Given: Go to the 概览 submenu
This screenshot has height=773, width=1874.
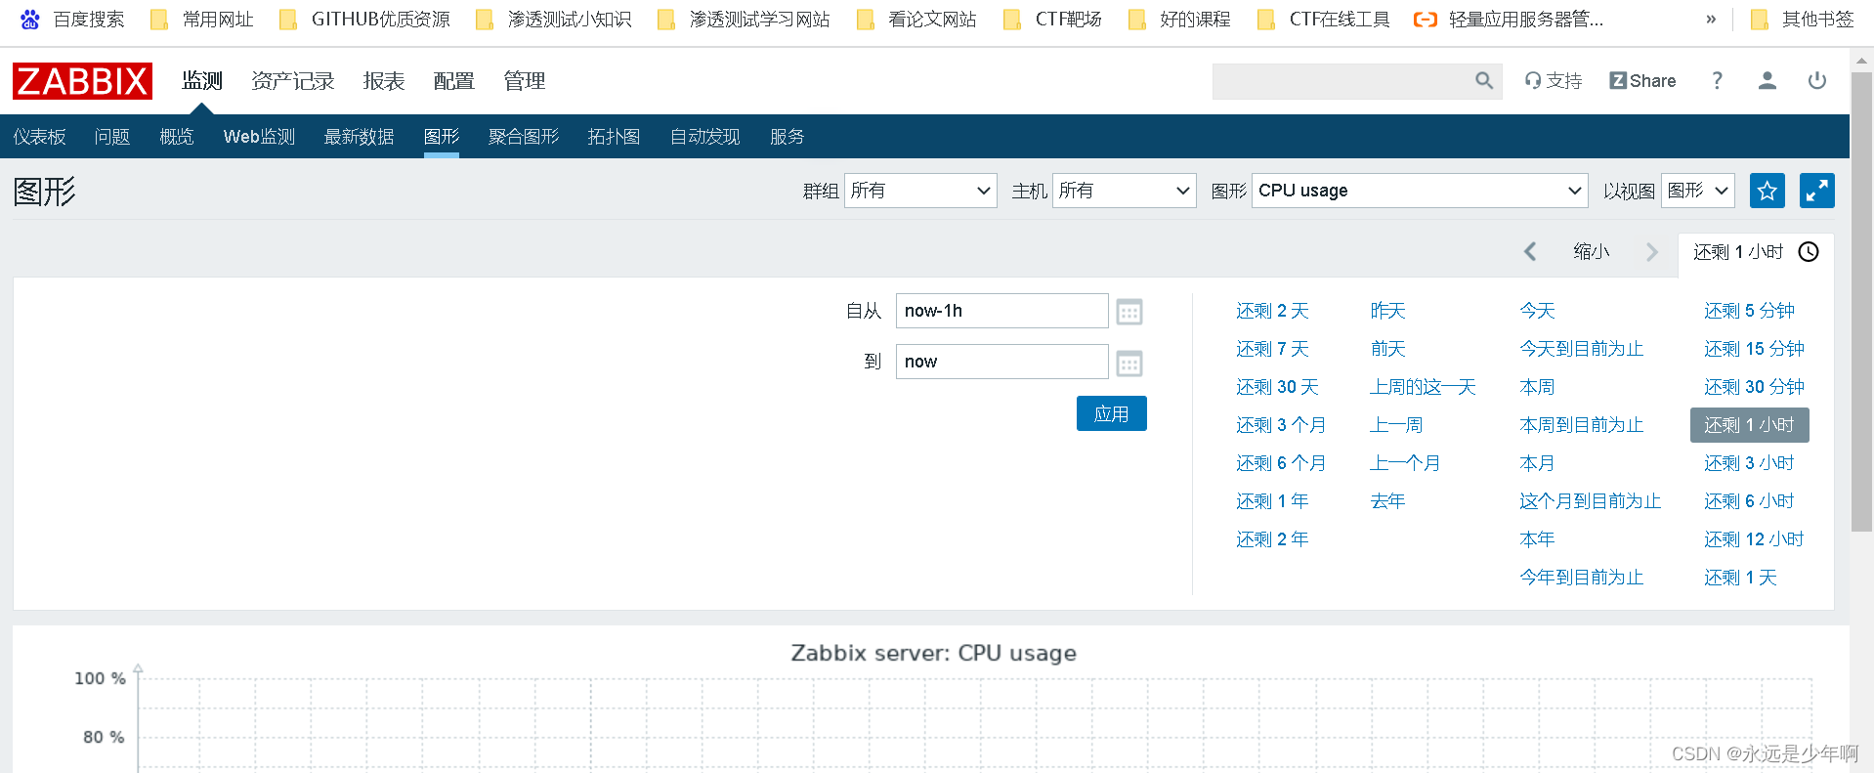Looking at the screenshot, I should 177,137.
